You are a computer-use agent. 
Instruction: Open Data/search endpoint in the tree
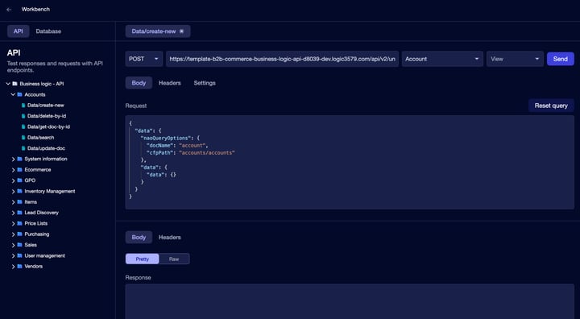[x=41, y=138]
